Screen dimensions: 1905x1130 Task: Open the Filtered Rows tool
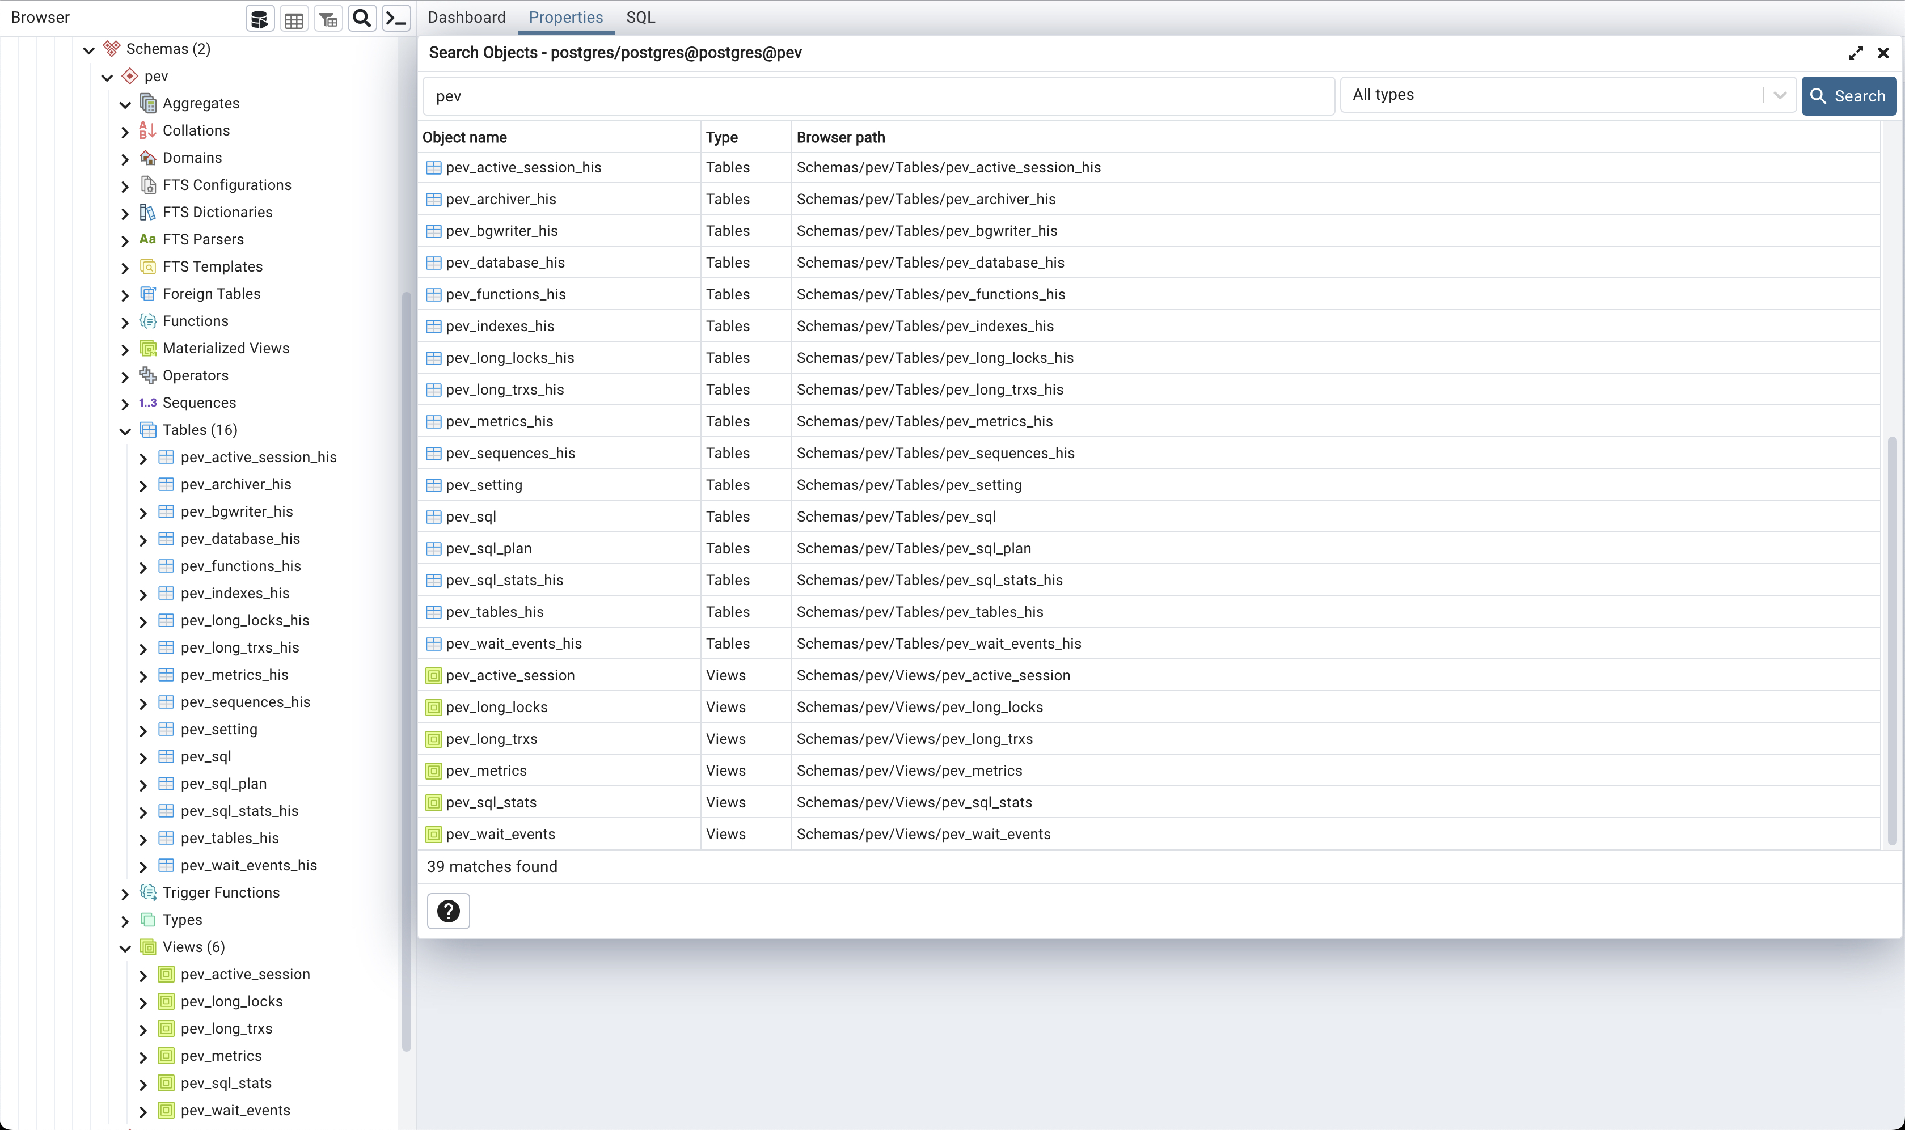point(328,18)
